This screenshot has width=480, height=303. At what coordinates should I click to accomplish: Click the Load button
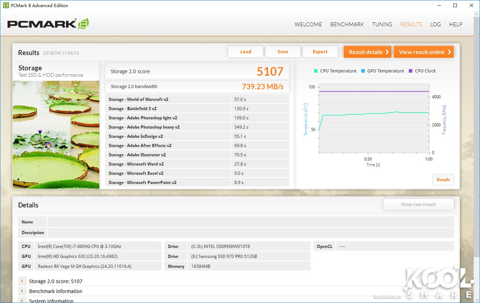point(246,52)
